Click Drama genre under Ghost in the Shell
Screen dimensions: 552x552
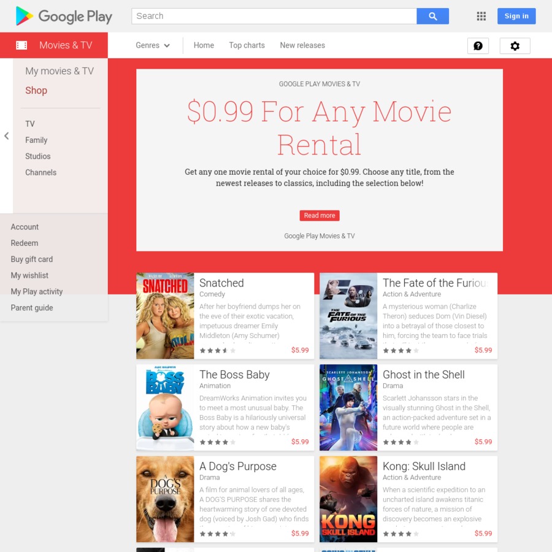[393, 386]
